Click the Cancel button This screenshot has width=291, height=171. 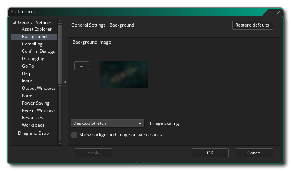[254, 153]
